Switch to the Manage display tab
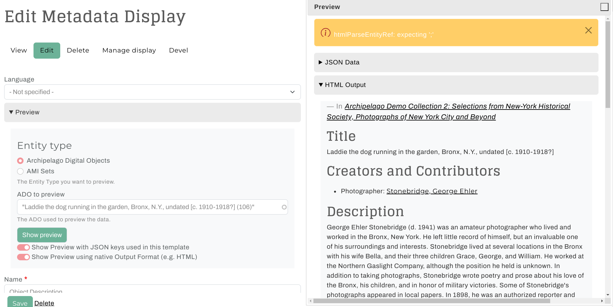The width and height of the screenshot is (613, 307). (x=129, y=51)
